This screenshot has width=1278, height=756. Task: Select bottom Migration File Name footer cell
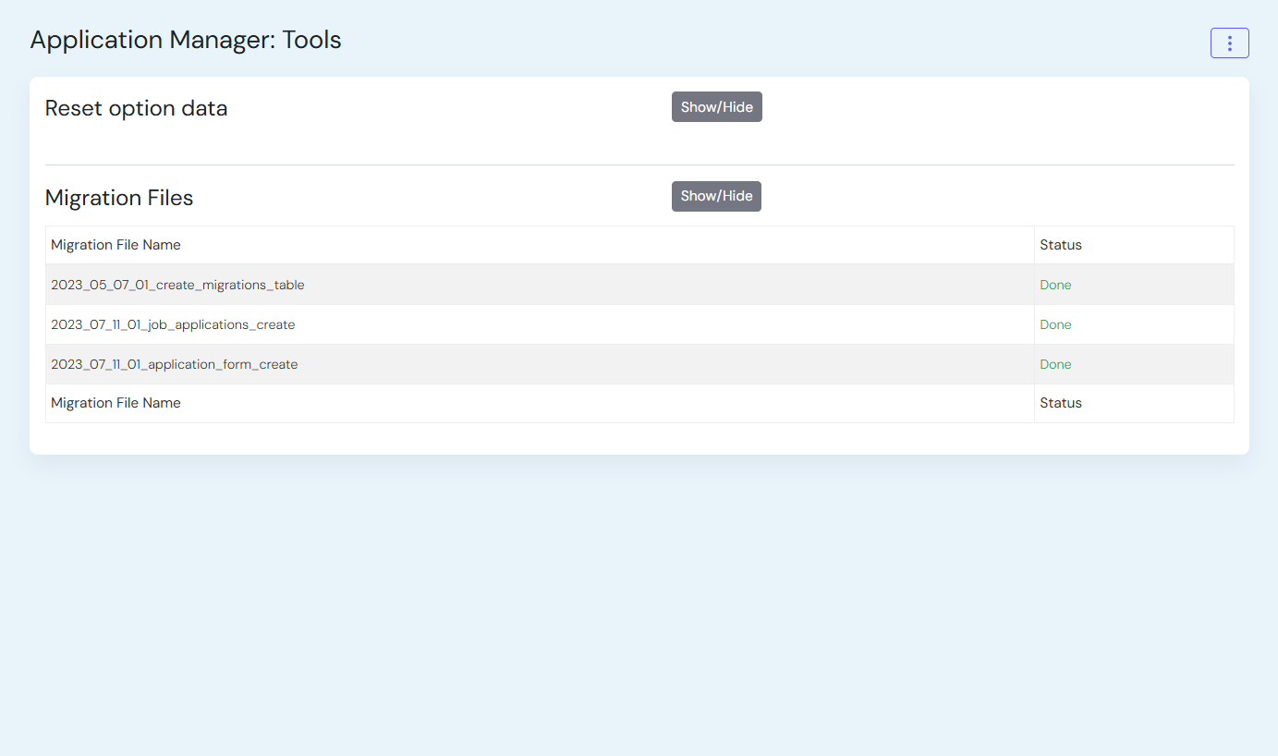pos(116,403)
